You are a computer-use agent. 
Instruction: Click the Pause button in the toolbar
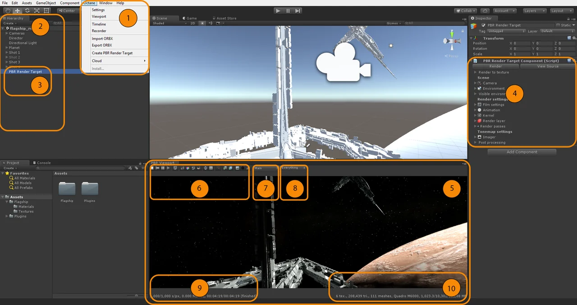[288, 11]
